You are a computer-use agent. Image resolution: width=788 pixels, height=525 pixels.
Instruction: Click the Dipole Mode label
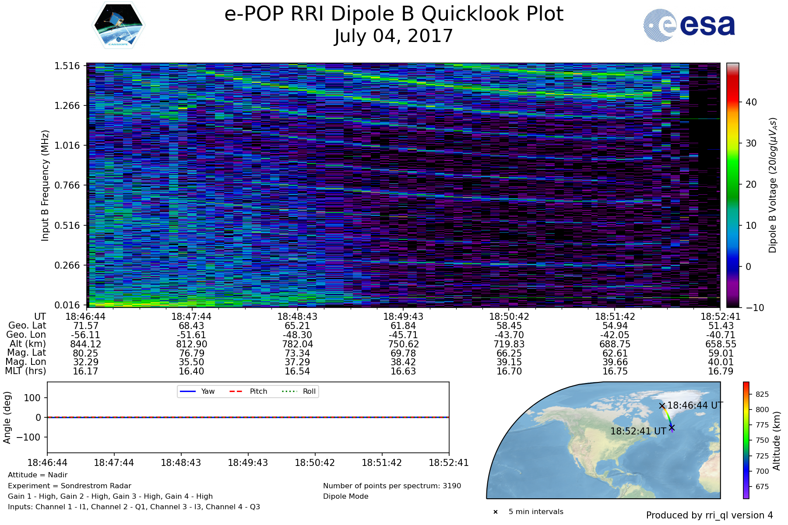(345, 497)
